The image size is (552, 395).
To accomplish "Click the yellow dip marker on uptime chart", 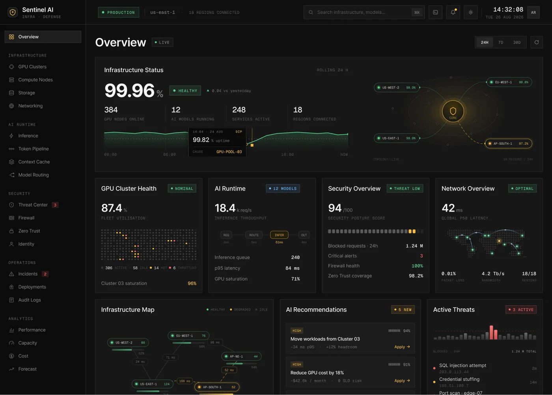I will [252, 145].
